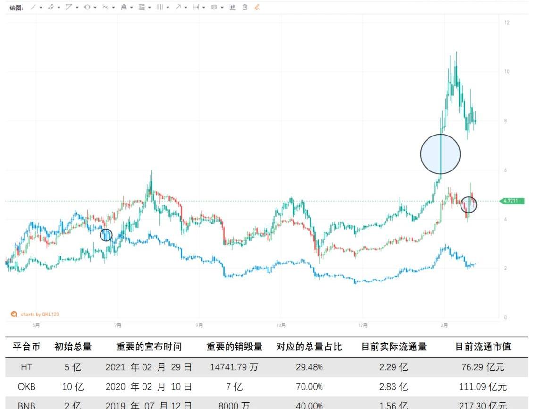Click the 76.29 亿元 market cap cell
537x409 pixels.
[x=483, y=367]
